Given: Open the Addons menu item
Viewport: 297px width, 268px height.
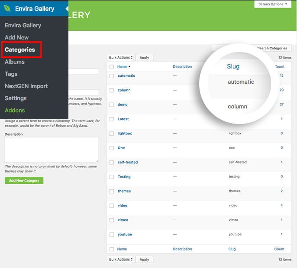Looking at the screenshot, I should point(15,110).
